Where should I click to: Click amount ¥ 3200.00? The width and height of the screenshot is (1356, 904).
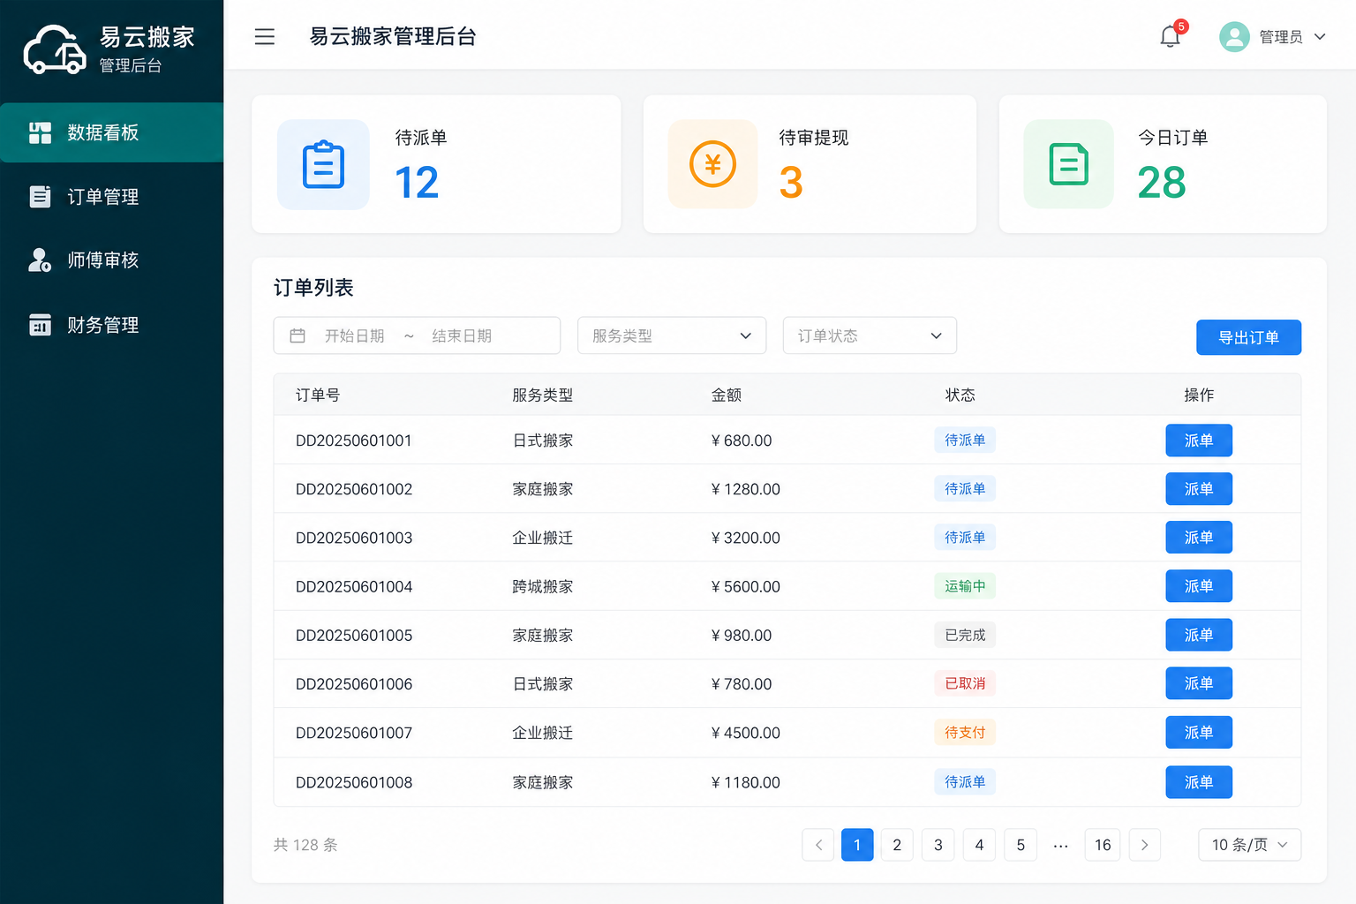point(746,538)
